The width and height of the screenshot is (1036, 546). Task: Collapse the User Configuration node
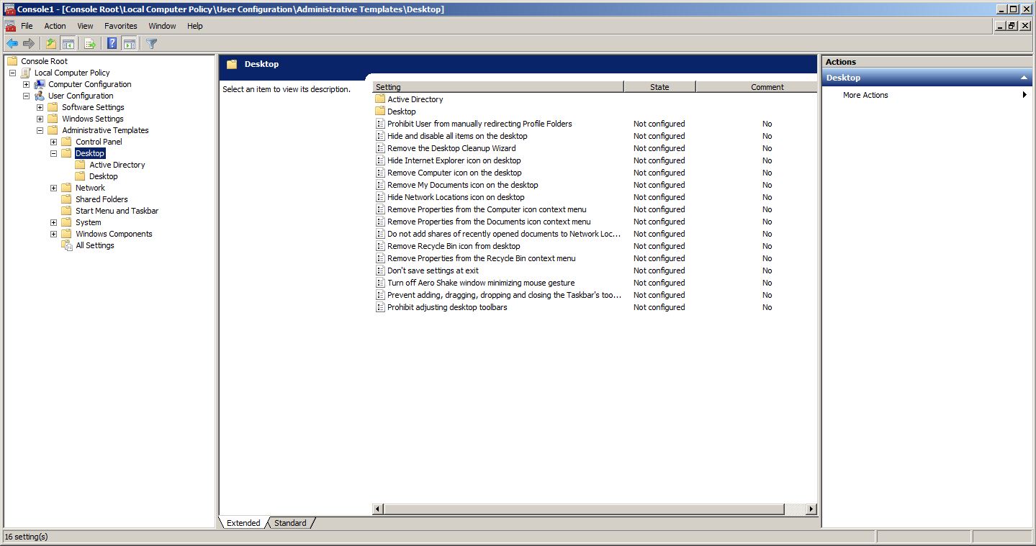[26, 96]
